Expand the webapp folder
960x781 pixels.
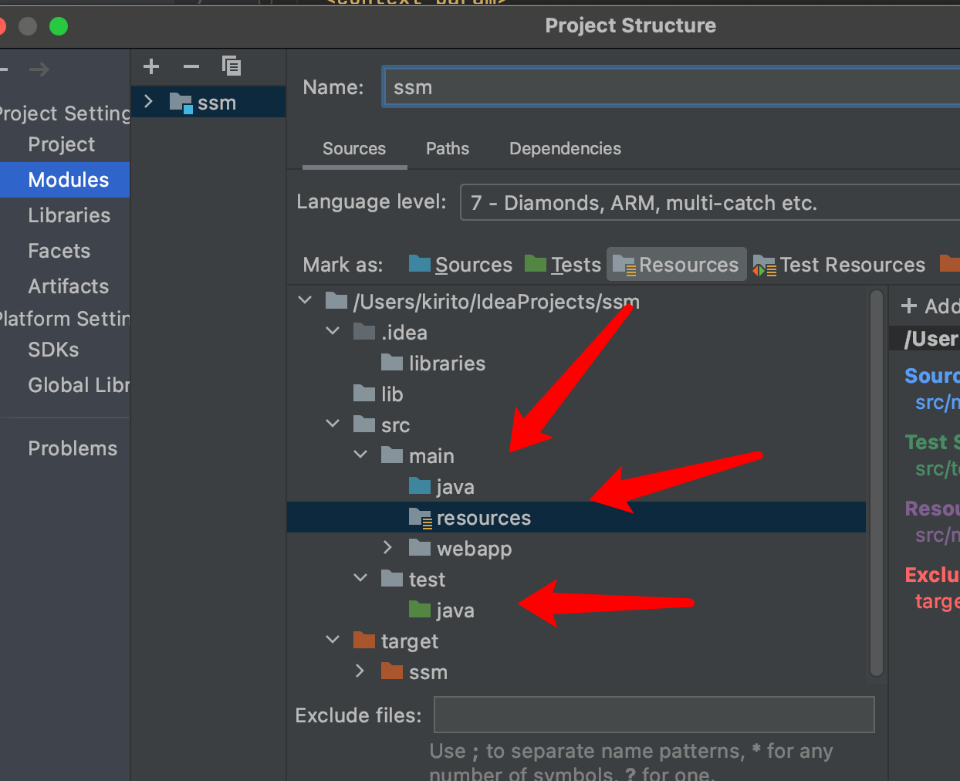[388, 547]
